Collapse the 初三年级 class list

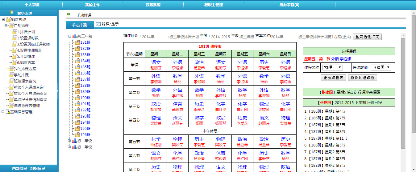[x=69, y=36]
